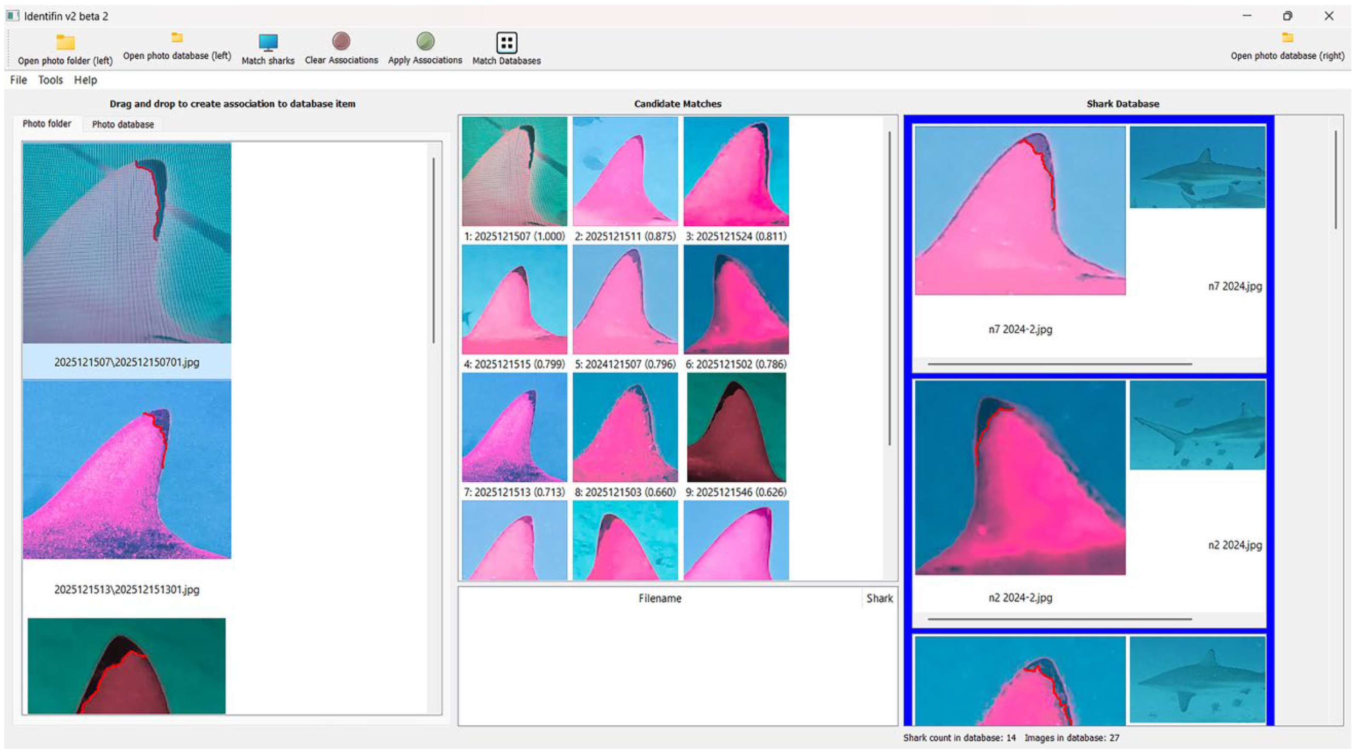The image size is (1356, 753).
Task: Click the Identifin app icon in title bar
Action: (13, 16)
